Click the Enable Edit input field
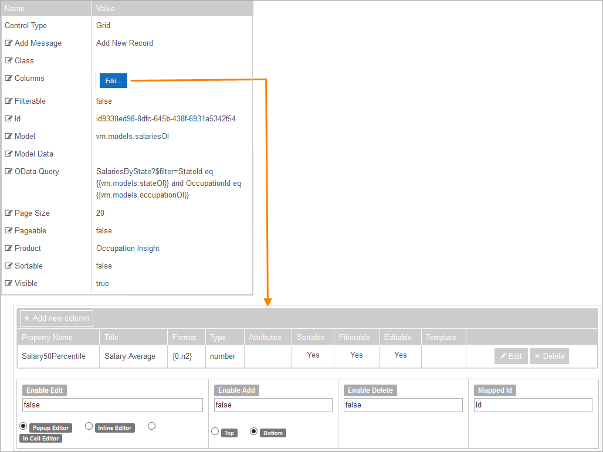This screenshot has height=452, width=603. point(113,405)
